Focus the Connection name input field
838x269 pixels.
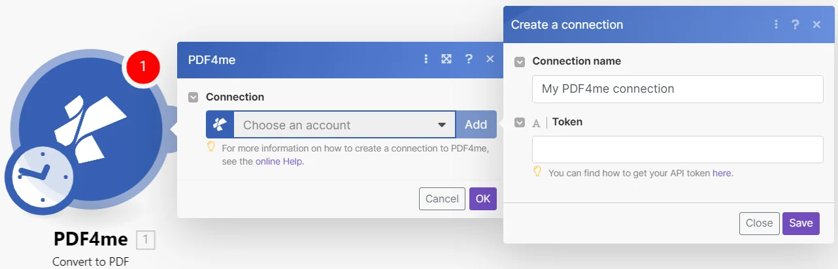pos(678,89)
